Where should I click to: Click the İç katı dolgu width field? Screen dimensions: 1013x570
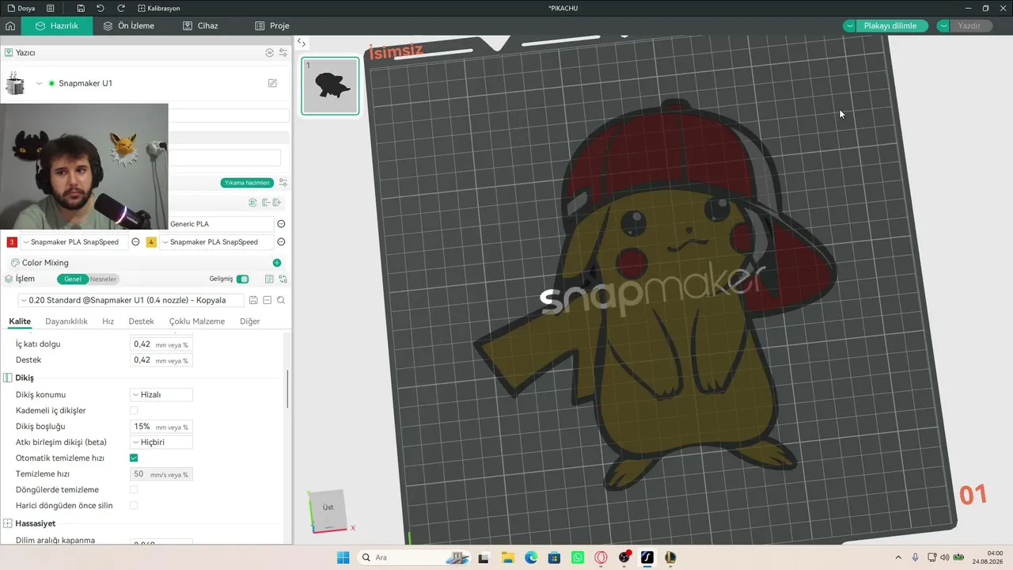coord(161,344)
